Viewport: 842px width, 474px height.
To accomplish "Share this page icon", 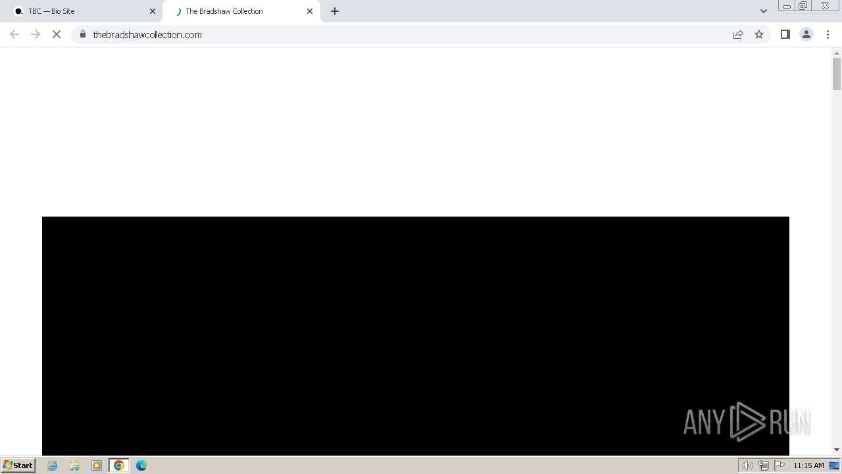I will [x=738, y=34].
